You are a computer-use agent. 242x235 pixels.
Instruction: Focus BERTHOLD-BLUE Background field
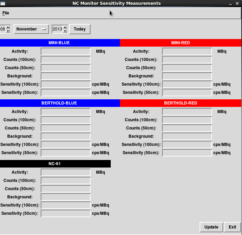[x=66, y=136]
